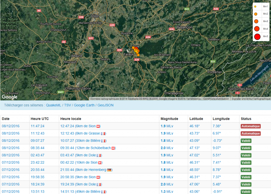Click latitude value 47.02°
This screenshot has height=194, width=271.
tap(195, 155)
